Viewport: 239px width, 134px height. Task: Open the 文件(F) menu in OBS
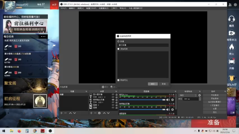[63, 8]
